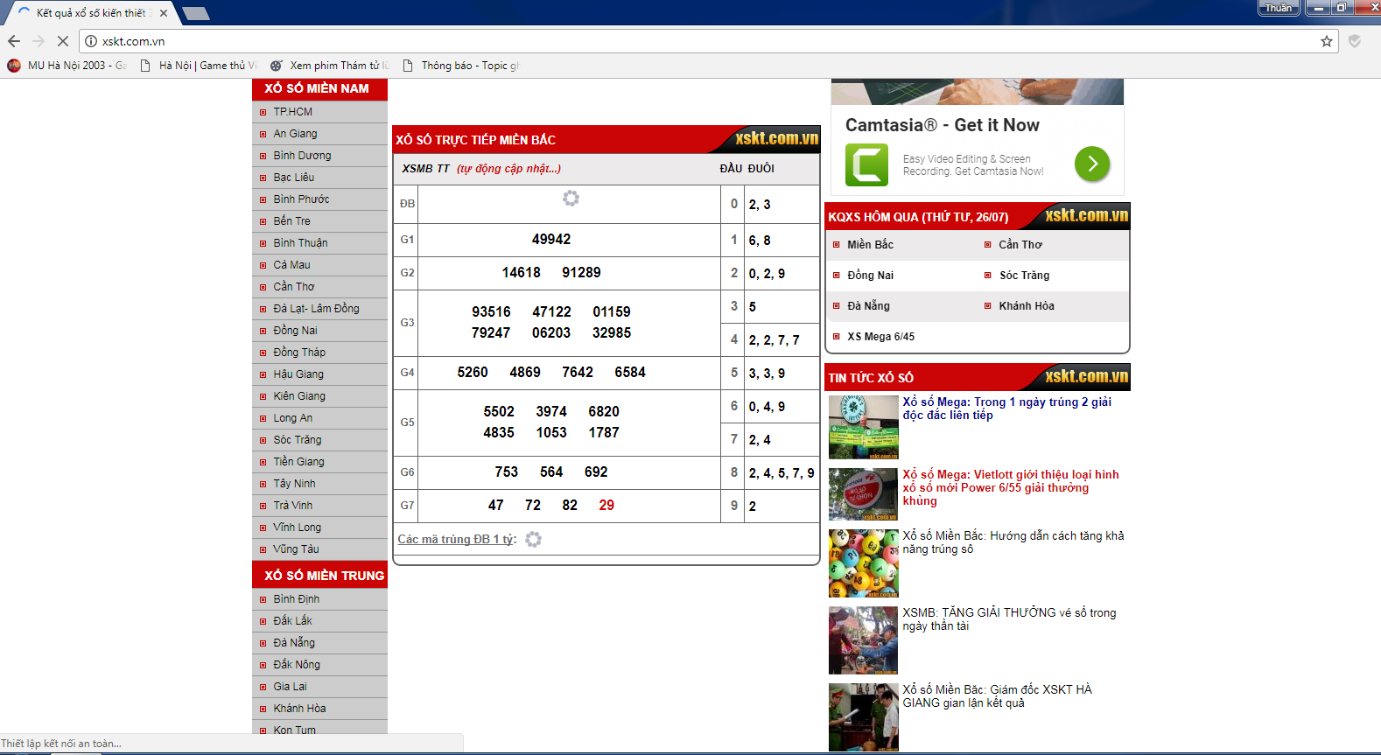Open XS Mega 6/45 results link

click(x=880, y=337)
